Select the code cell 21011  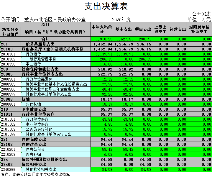click(10, 114)
